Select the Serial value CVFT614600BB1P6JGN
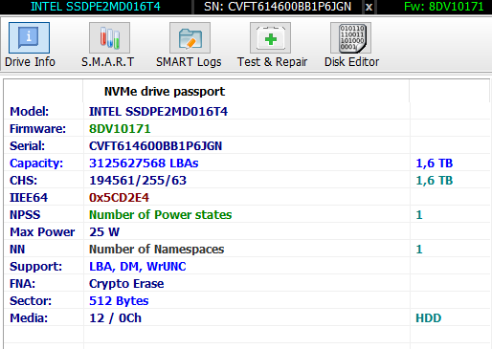Screen dimensions: 492x349 pyautogui.click(x=155, y=146)
